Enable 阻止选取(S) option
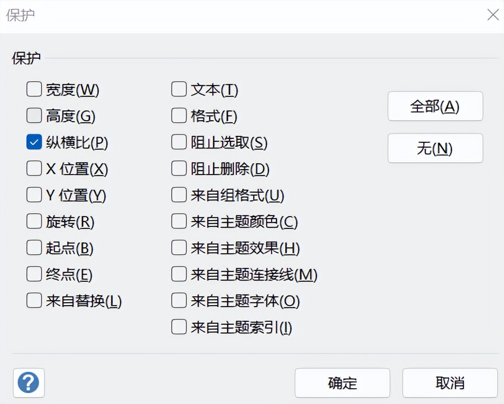Screen dimensions: 504x404 coord(179,142)
